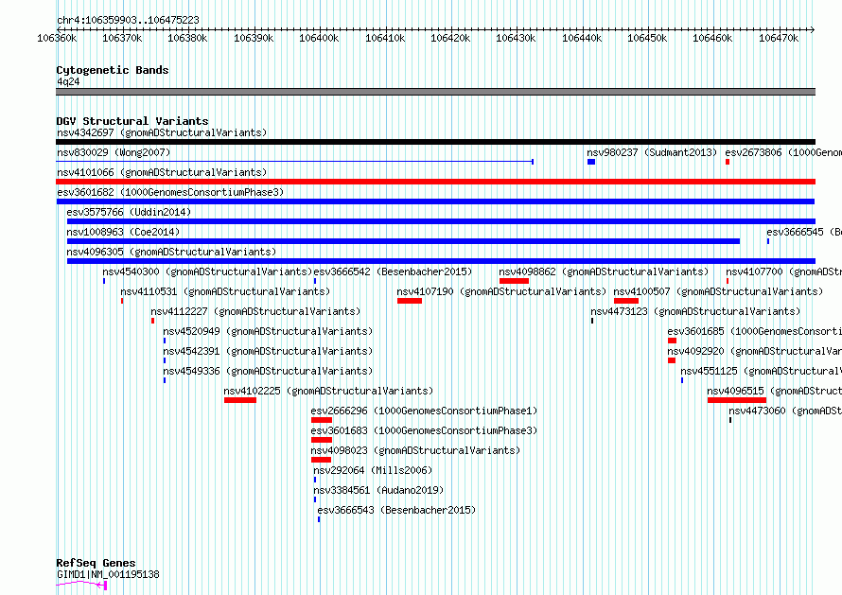Select the nsv4098023 variant label

click(415, 450)
